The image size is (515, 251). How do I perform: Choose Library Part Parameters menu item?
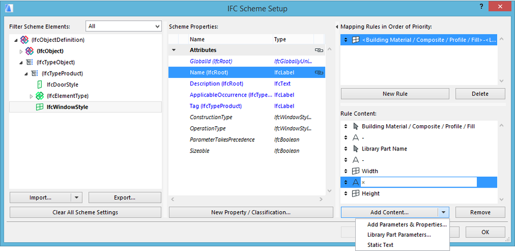coord(399,235)
